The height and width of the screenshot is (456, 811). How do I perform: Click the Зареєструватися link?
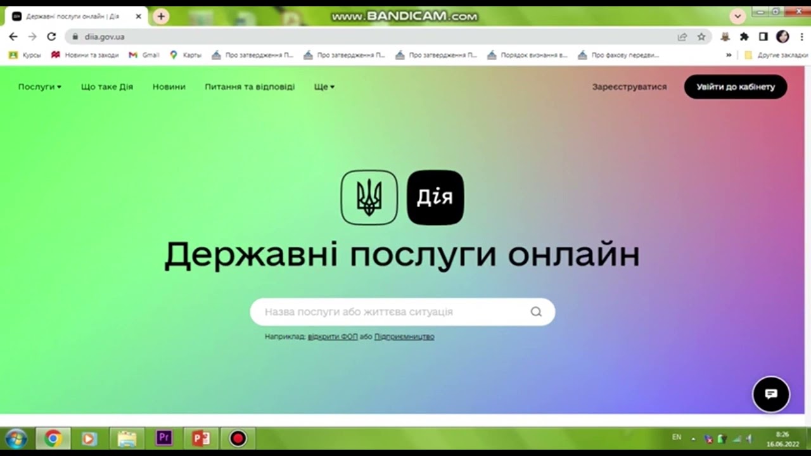coord(629,87)
